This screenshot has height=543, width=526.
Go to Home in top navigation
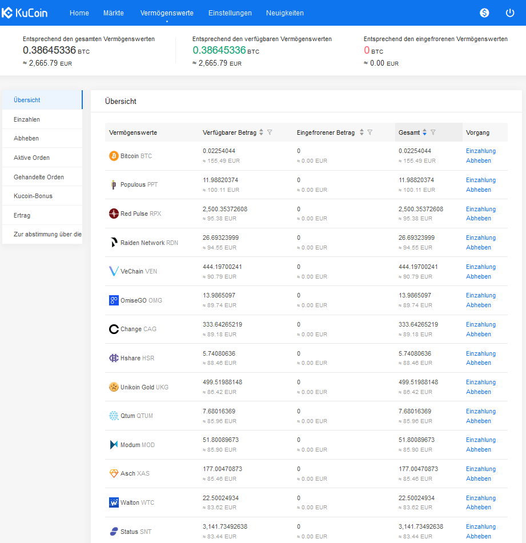(x=79, y=13)
